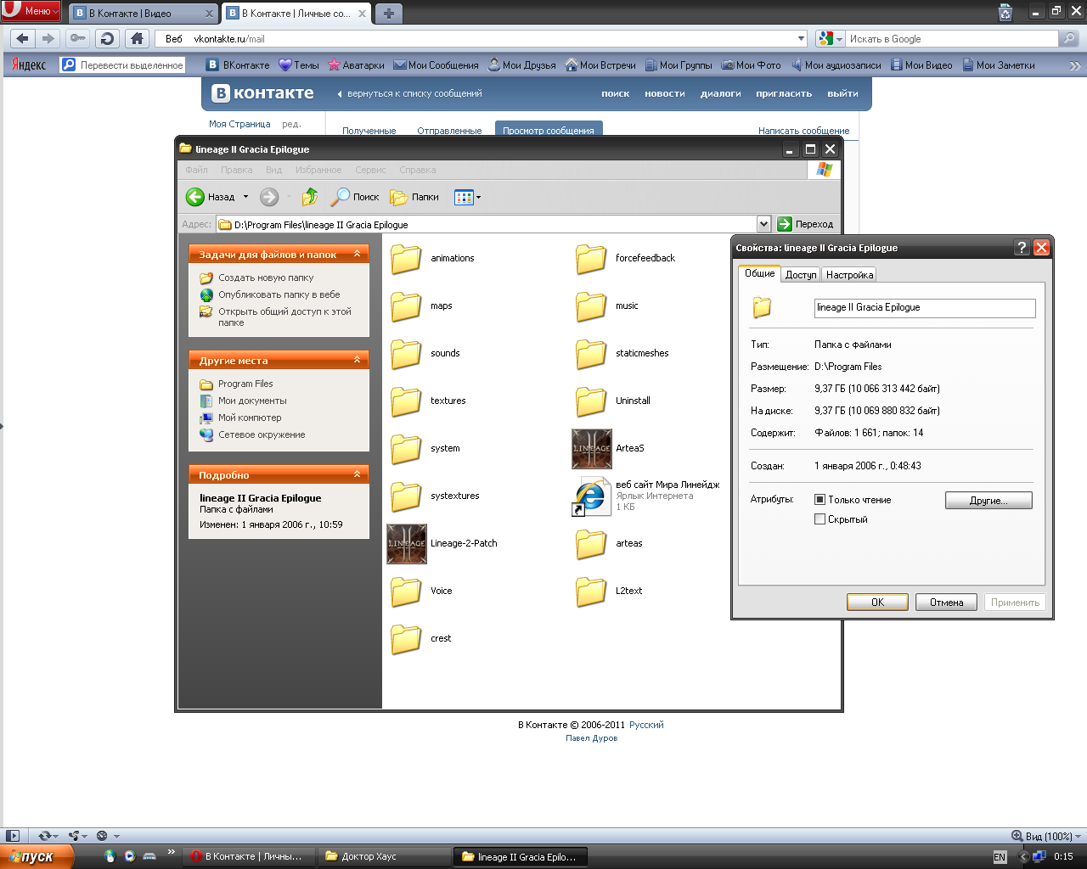Open Opera closed tabs trash icon

pos(1005,13)
